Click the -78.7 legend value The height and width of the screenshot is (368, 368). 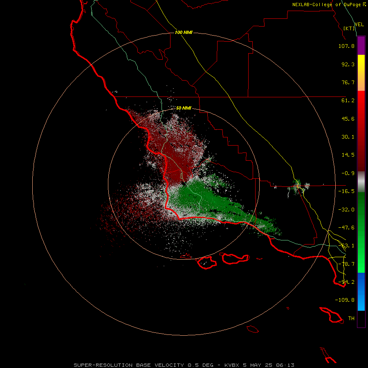[346, 264]
